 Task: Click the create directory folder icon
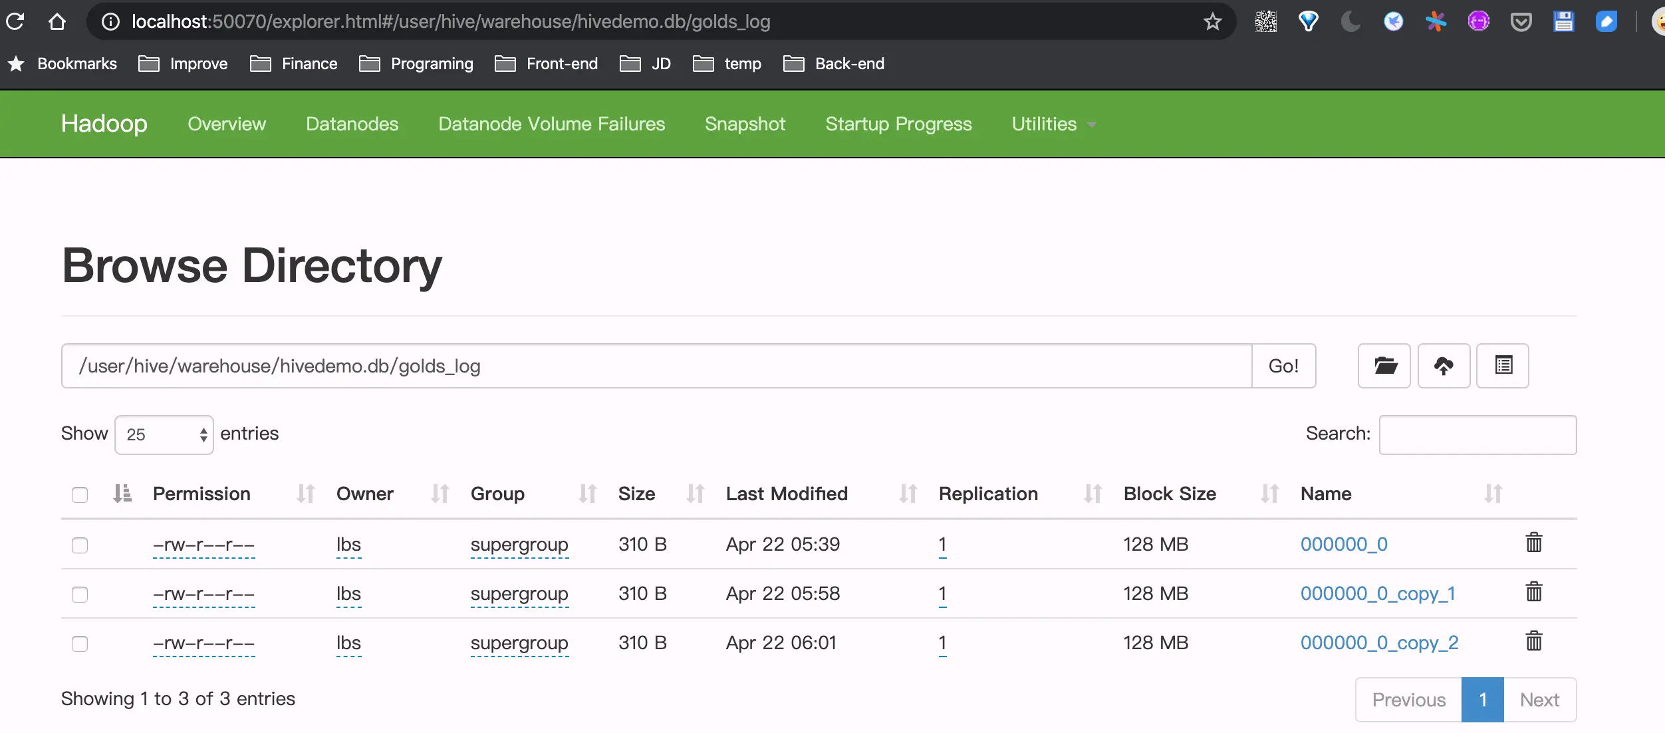pos(1384,366)
